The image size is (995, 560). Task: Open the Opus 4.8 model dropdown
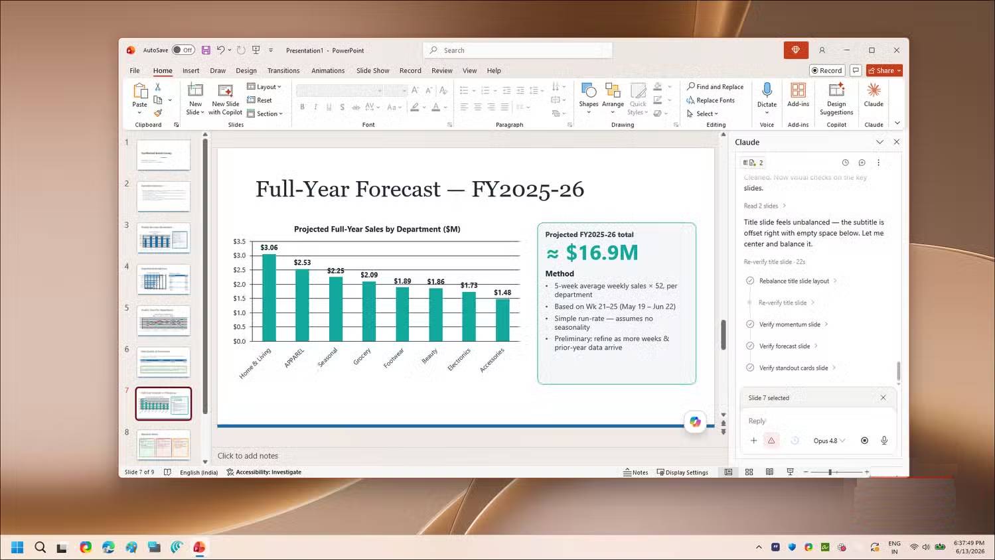pyautogui.click(x=829, y=441)
